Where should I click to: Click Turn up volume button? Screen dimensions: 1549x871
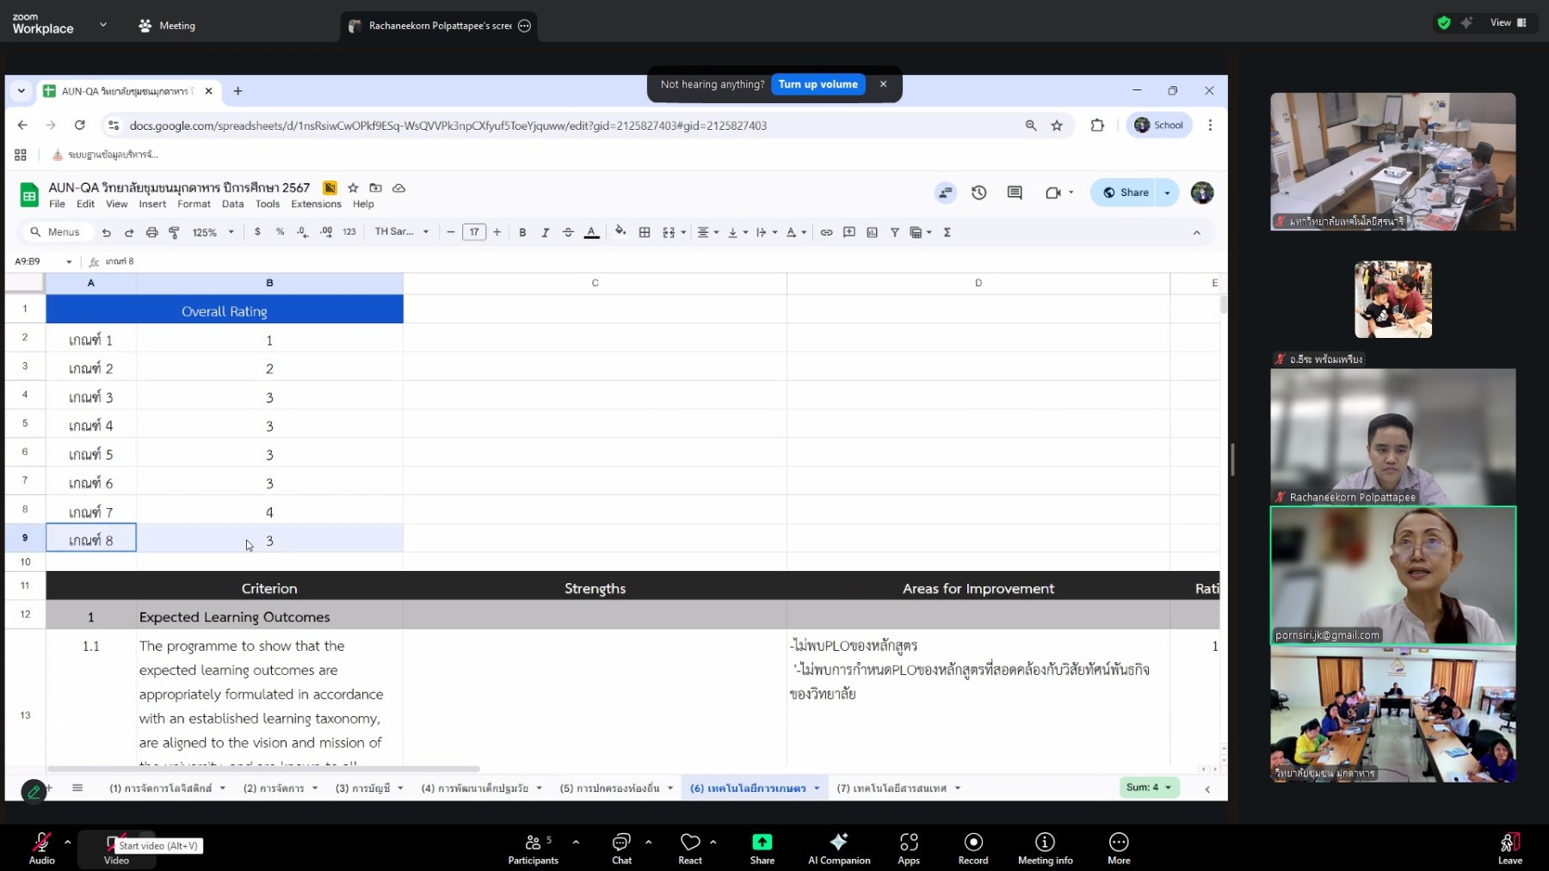tap(818, 84)
